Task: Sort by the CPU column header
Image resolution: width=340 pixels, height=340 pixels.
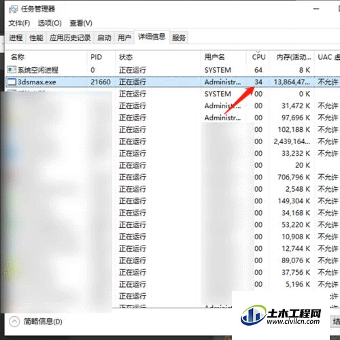Action: click(x=258, y=57)
